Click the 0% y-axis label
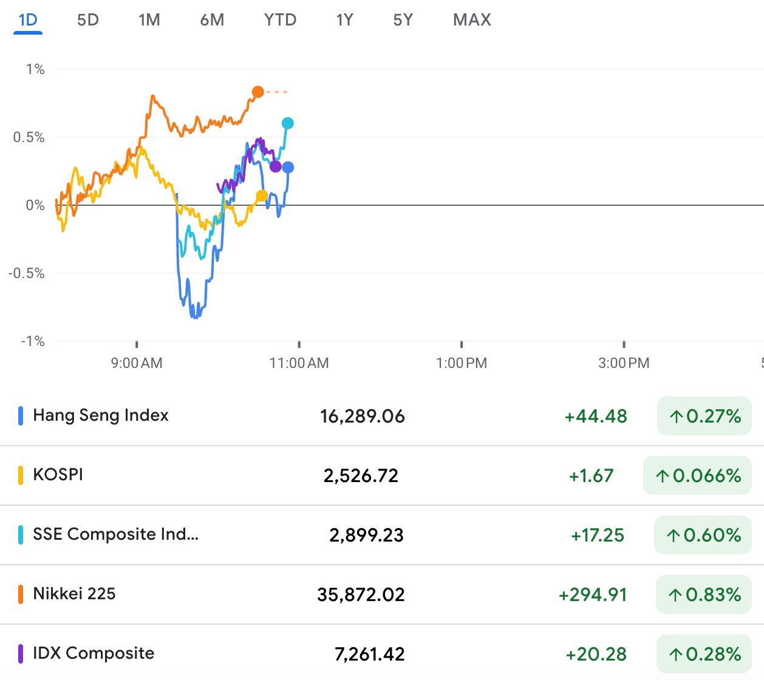This screenshot has height=680, width=764. tap(35, 205)
